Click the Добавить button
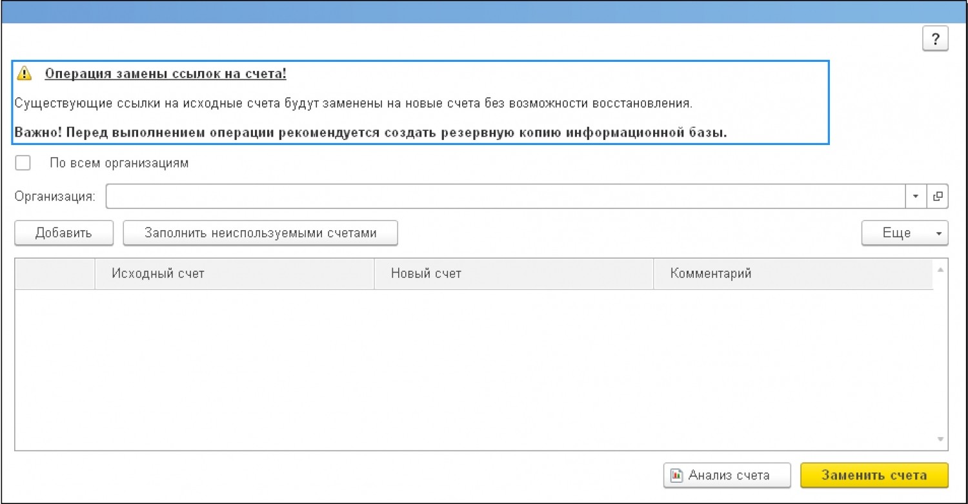 point(64,233)
